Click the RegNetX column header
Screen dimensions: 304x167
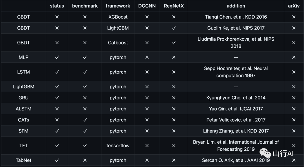(174, 6)
